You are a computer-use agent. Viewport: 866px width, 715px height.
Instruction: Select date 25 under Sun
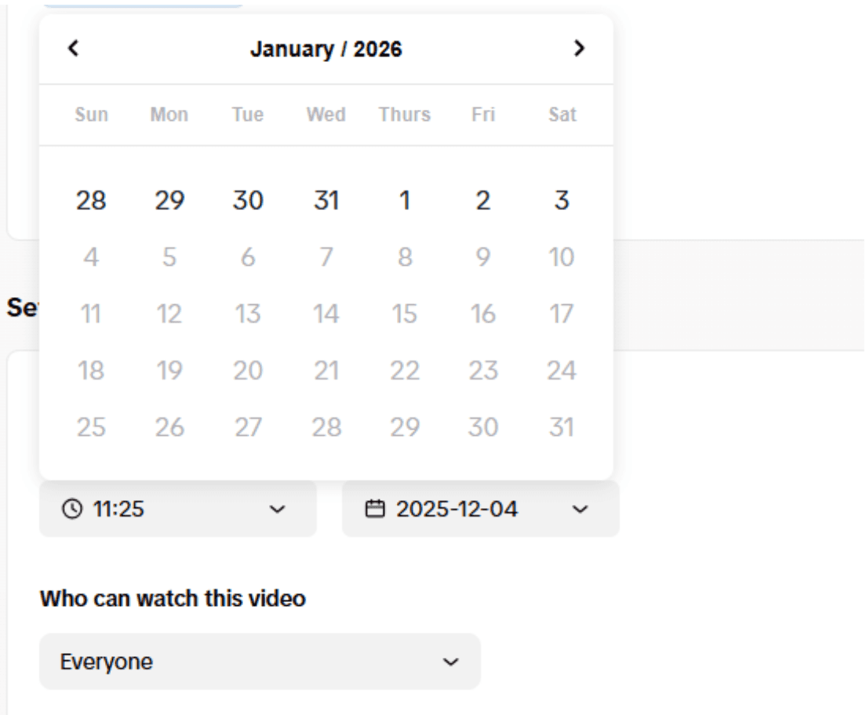pyautogui.click(x=91, y=427)
